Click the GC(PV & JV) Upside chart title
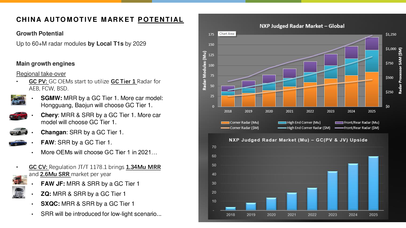This screenshot has height=228, width=406. tap(298, 140)
